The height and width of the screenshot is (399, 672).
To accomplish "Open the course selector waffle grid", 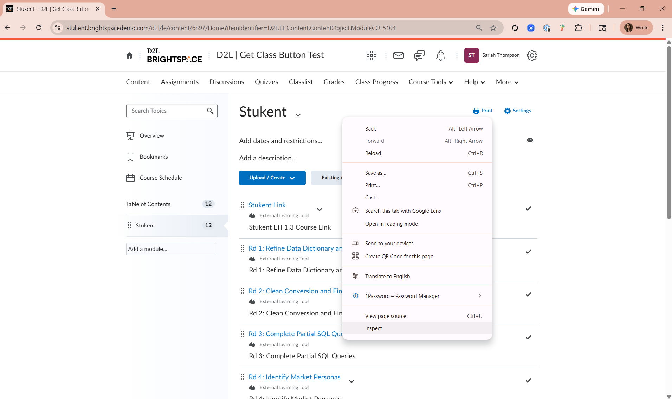I will coord(371,55).
